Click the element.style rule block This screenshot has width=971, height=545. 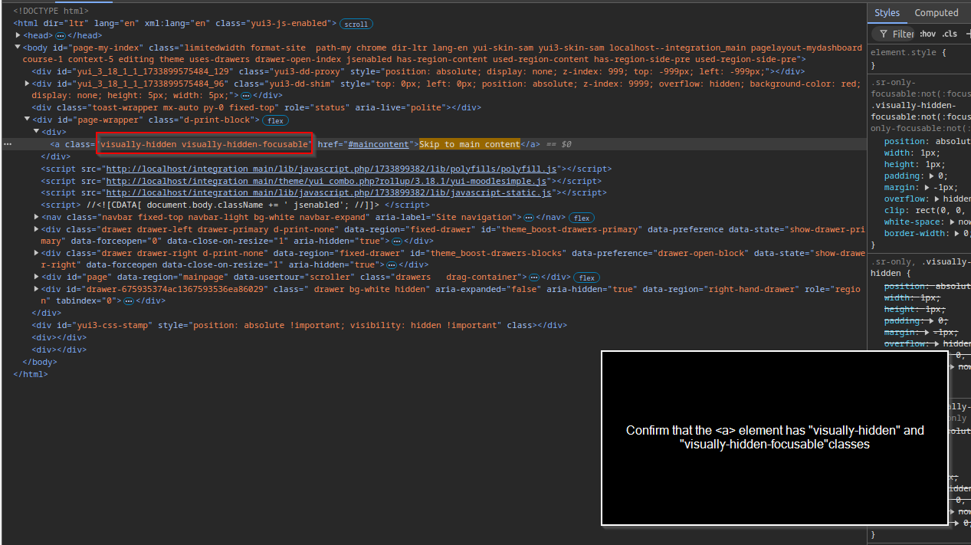pyautogui.click(x=919, y=58)
